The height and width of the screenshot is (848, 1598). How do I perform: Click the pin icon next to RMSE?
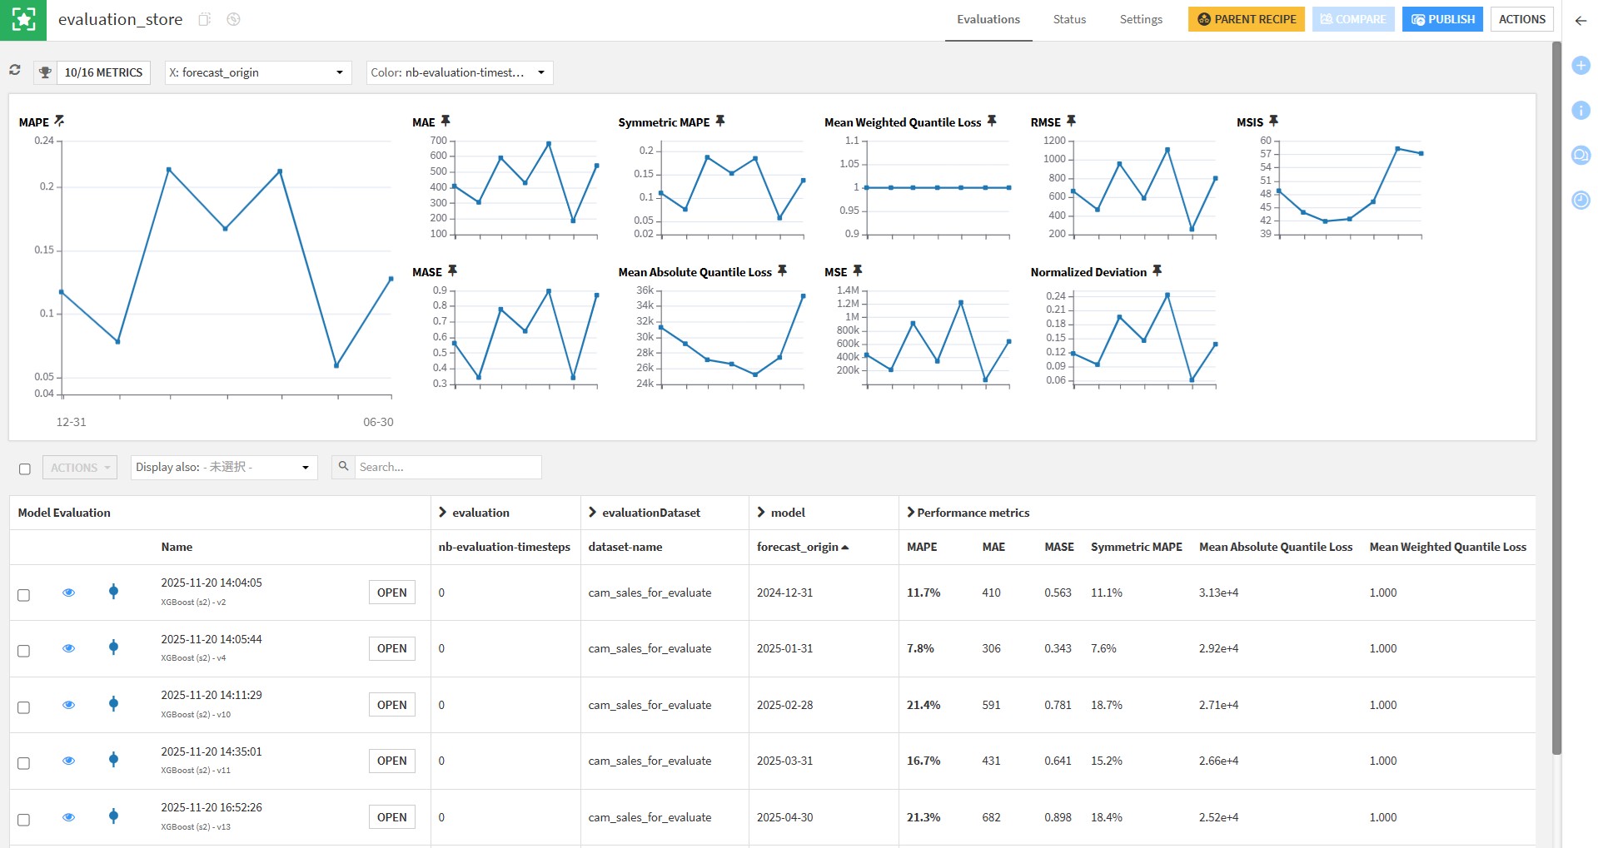pyautogui.click(x=1071, y=121)
